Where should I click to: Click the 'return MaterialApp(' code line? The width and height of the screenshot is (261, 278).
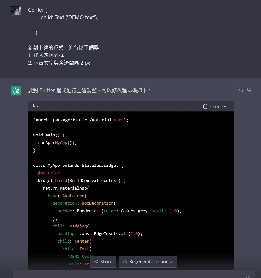coord(66,188)
